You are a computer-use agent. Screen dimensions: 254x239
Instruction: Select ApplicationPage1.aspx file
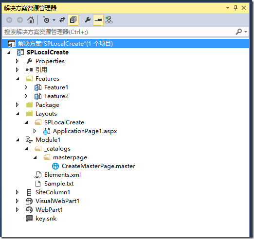pos(85,131)
